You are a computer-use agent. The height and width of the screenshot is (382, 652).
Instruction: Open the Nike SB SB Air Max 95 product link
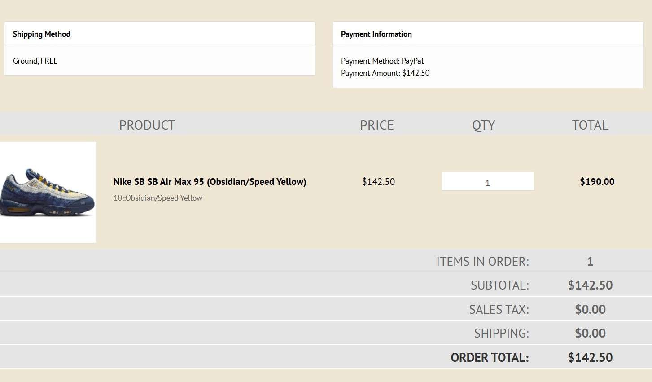pyautogui.click(x=210, y=182)
